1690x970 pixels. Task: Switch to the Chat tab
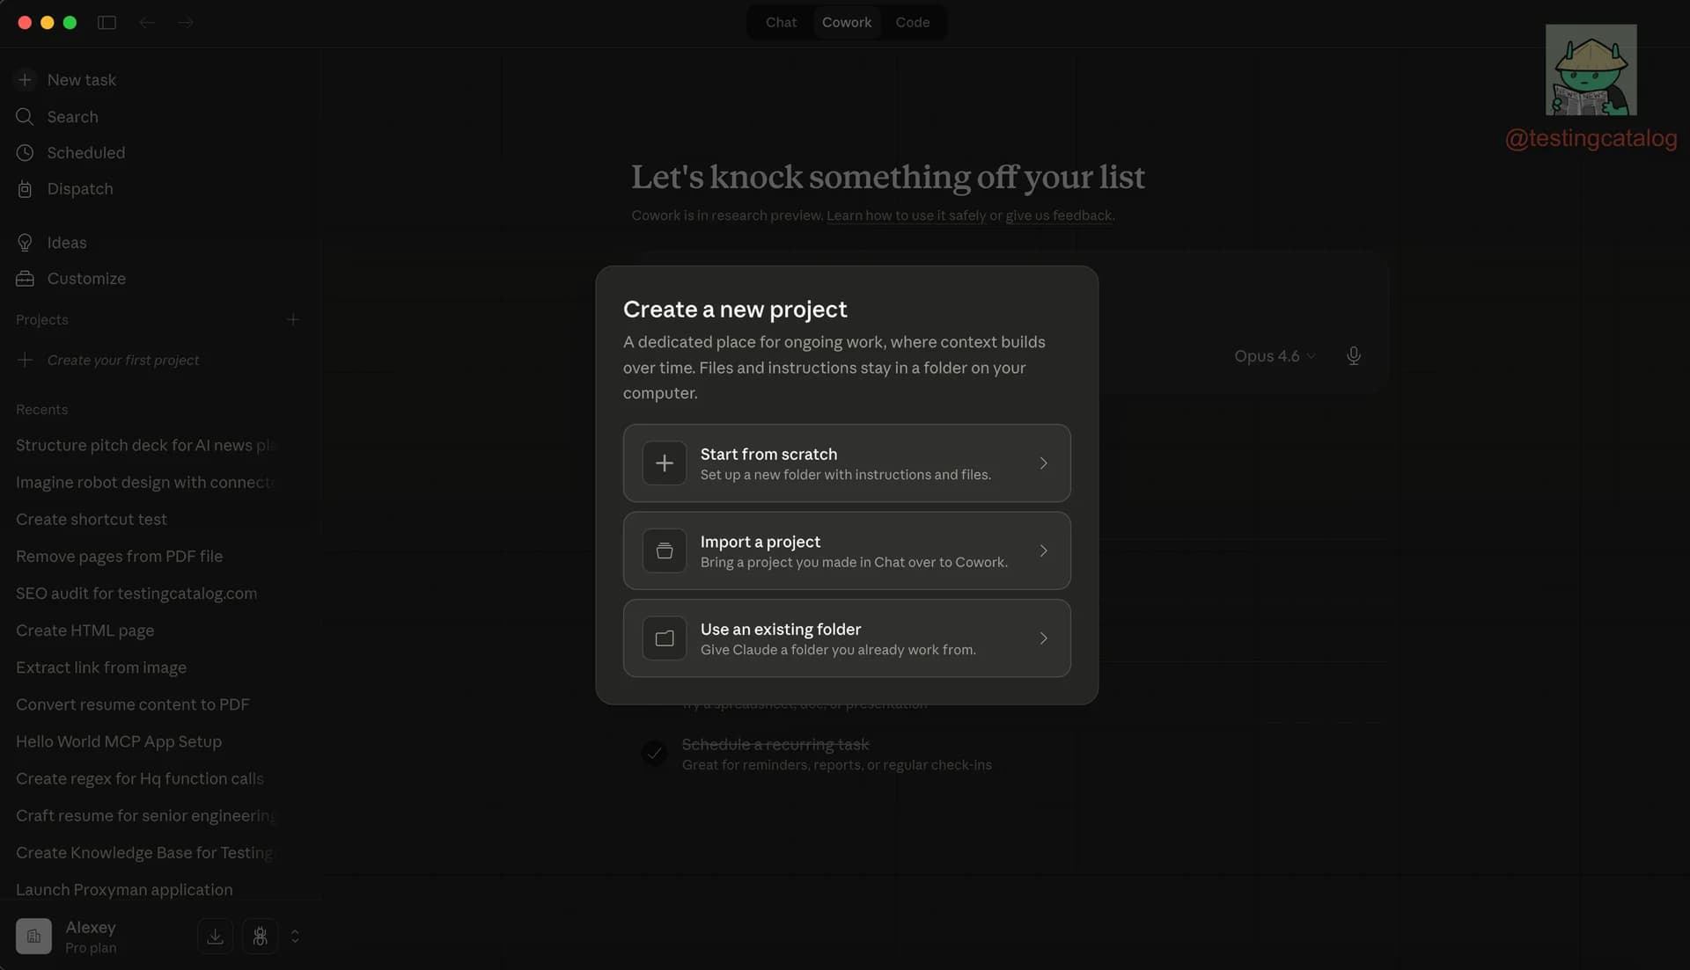pos(780,22)
